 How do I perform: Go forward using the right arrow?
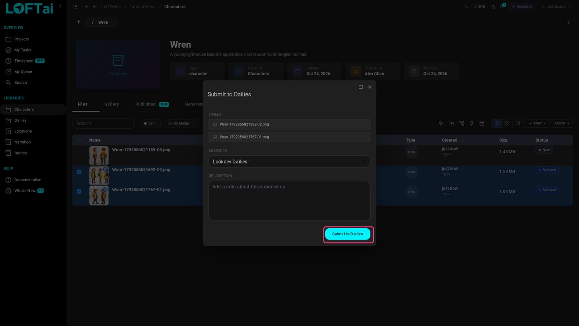coord(94,7)
